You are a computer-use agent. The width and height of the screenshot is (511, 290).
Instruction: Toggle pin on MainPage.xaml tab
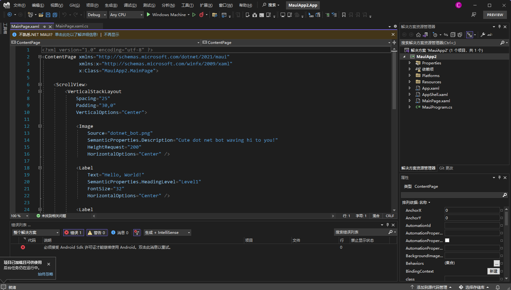coord(44,27)
